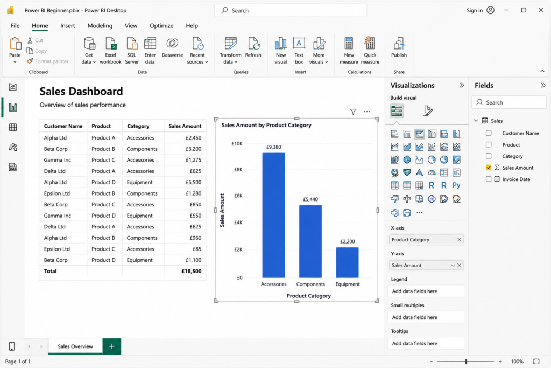The width and height of the screenshot is (551, 368).
Task: Insert a New visual
Action: coord(280,51)
